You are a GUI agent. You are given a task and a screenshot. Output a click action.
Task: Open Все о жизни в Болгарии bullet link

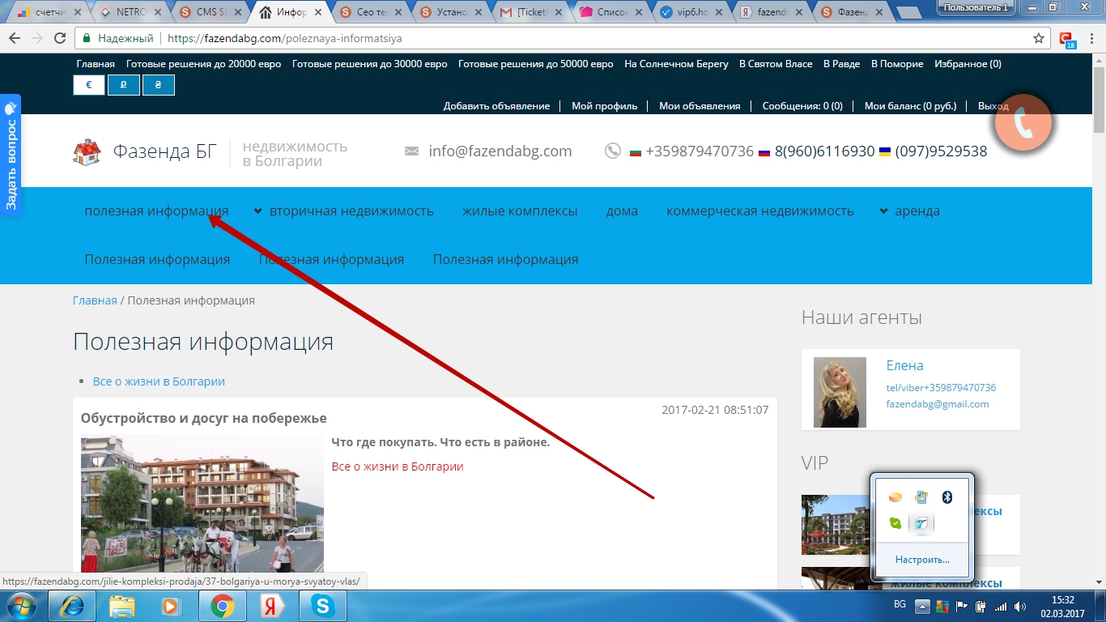tap(159, 381)
